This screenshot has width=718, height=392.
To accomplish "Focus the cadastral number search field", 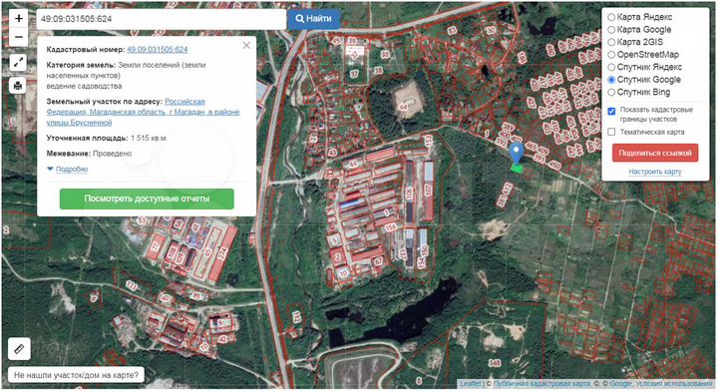I will (162, 19).
